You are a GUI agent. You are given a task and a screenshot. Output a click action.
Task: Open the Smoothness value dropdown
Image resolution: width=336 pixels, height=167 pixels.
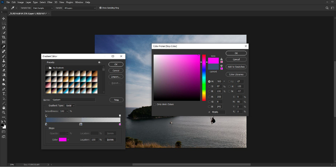[x=67, y=111]
